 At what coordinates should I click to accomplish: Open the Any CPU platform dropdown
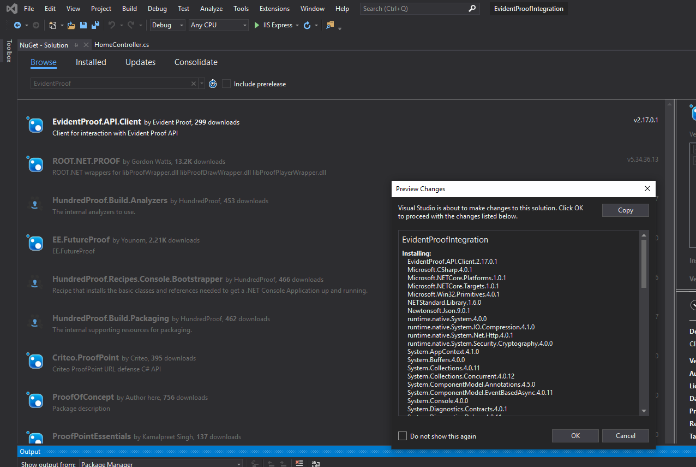pos(219,25)
